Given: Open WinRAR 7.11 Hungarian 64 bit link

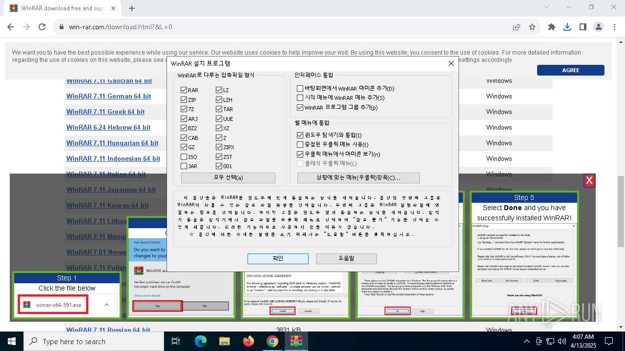Looking at the screenshot, I should (112, 143).
